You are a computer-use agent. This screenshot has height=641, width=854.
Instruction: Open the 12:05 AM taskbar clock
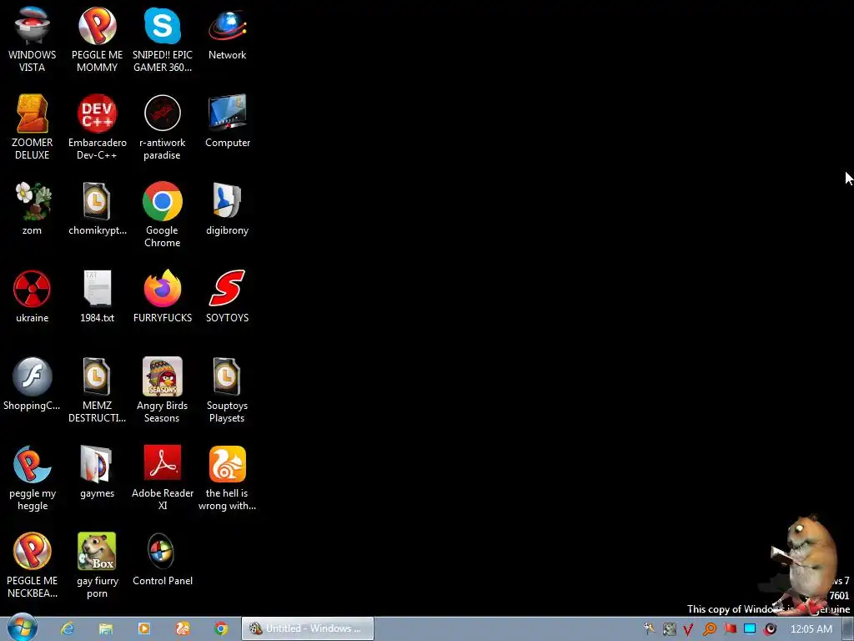[x=811, y=629]
